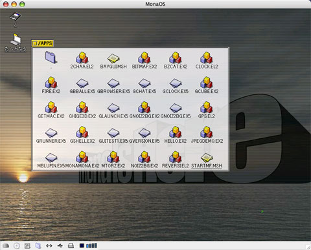
Task: Click the floppy disk icon in the emulator status bar
Action: (27, 245)
